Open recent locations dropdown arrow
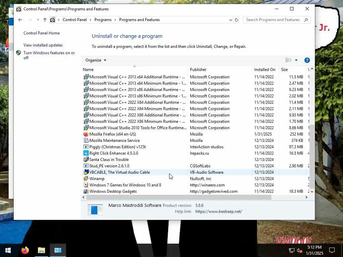Image resolution: width=343 pixels, height=257 pixels. coord(38,20)
